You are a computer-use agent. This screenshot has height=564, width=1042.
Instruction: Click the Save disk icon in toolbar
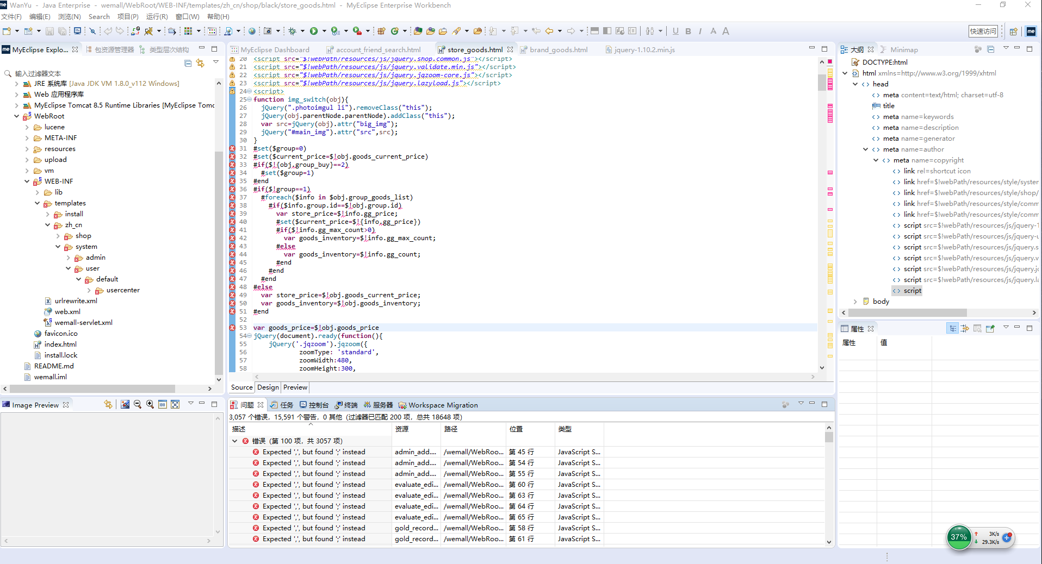[x=49, y=31]
